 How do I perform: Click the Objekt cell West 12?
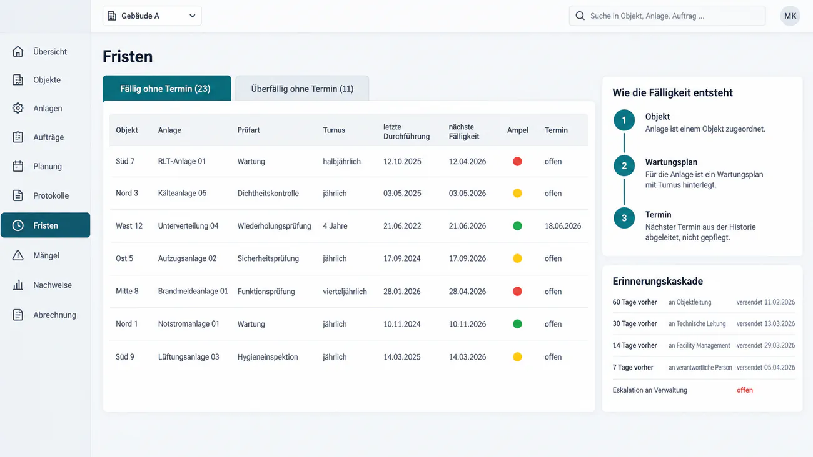pos(129,225)
